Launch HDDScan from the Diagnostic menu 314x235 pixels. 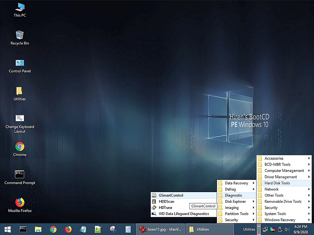point(184,201)
